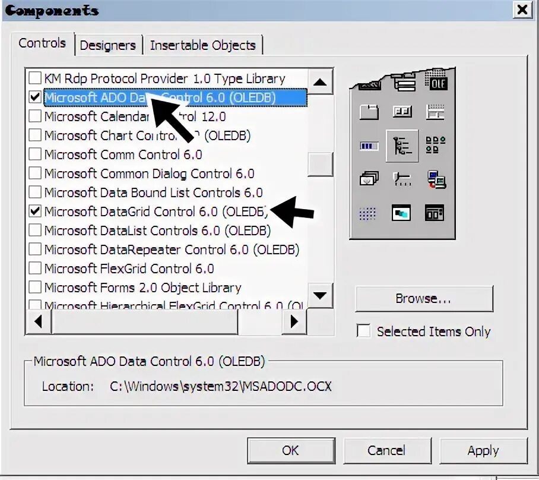Toggle Selected Items Only checkbox

click(364, 331)
